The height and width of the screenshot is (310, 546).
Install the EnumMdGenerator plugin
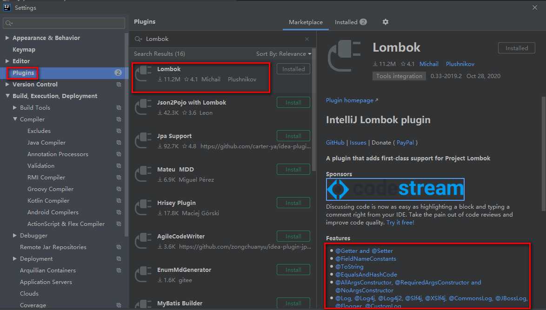coord(293,270)
